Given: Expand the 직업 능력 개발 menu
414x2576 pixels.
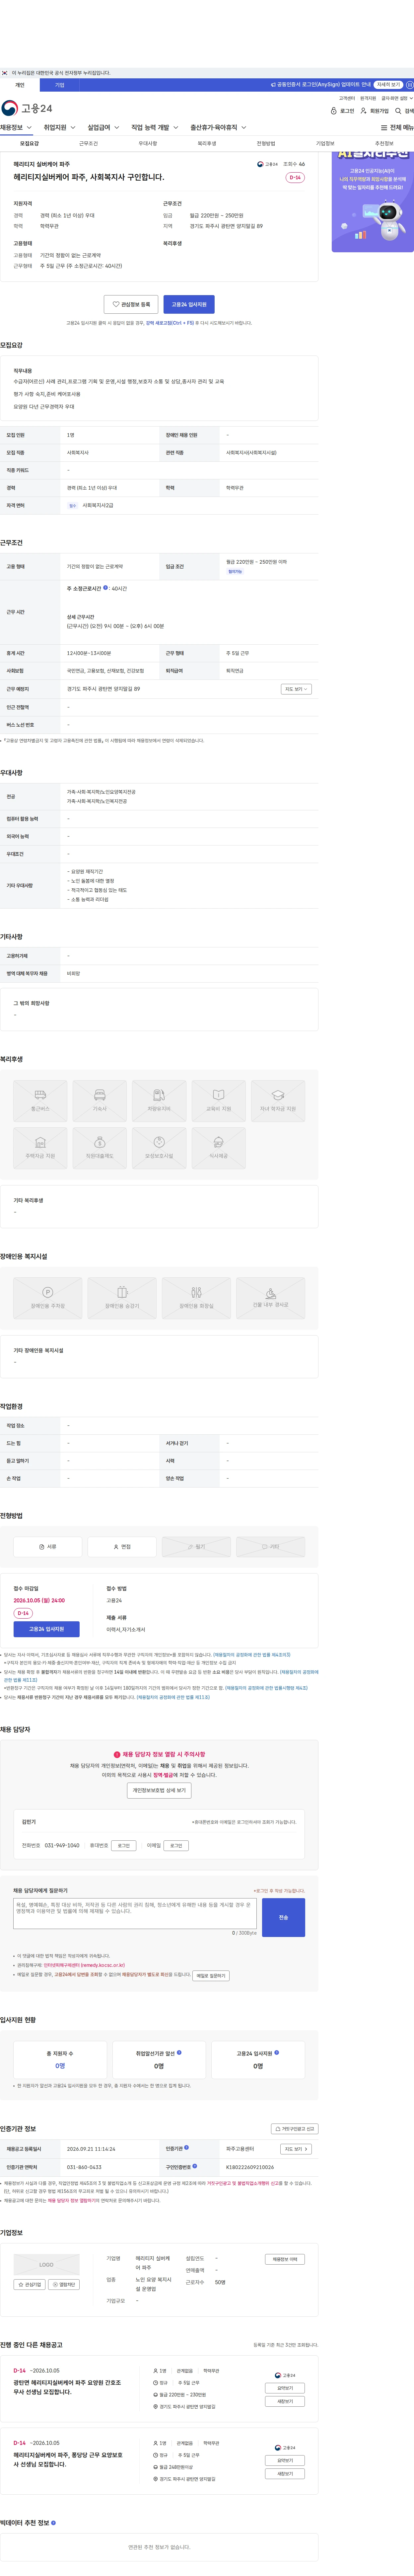Looking at the screenshot, I should (x=155, y=128).
